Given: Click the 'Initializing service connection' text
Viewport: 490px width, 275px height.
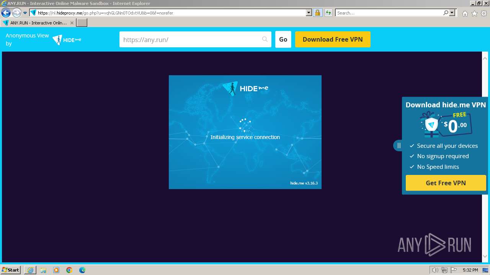Looking at the screenshot, I should tap(245, 137).
